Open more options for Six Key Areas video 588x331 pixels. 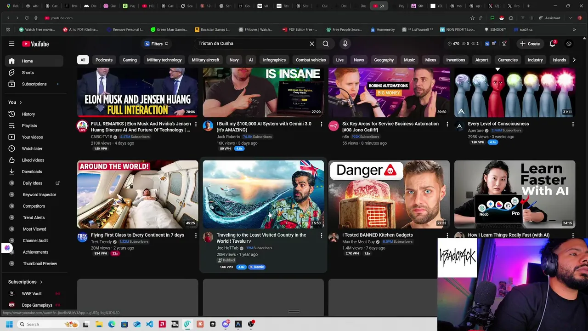coord(447,124)
